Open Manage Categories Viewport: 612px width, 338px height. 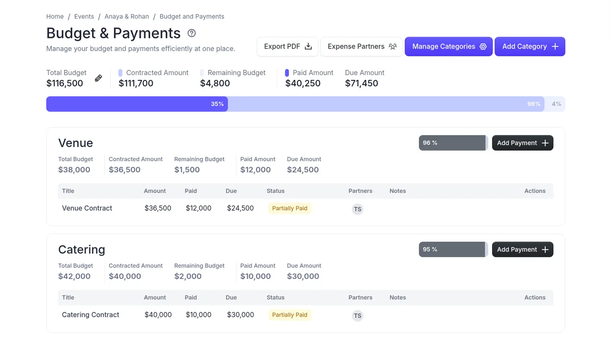pos(449,47)
